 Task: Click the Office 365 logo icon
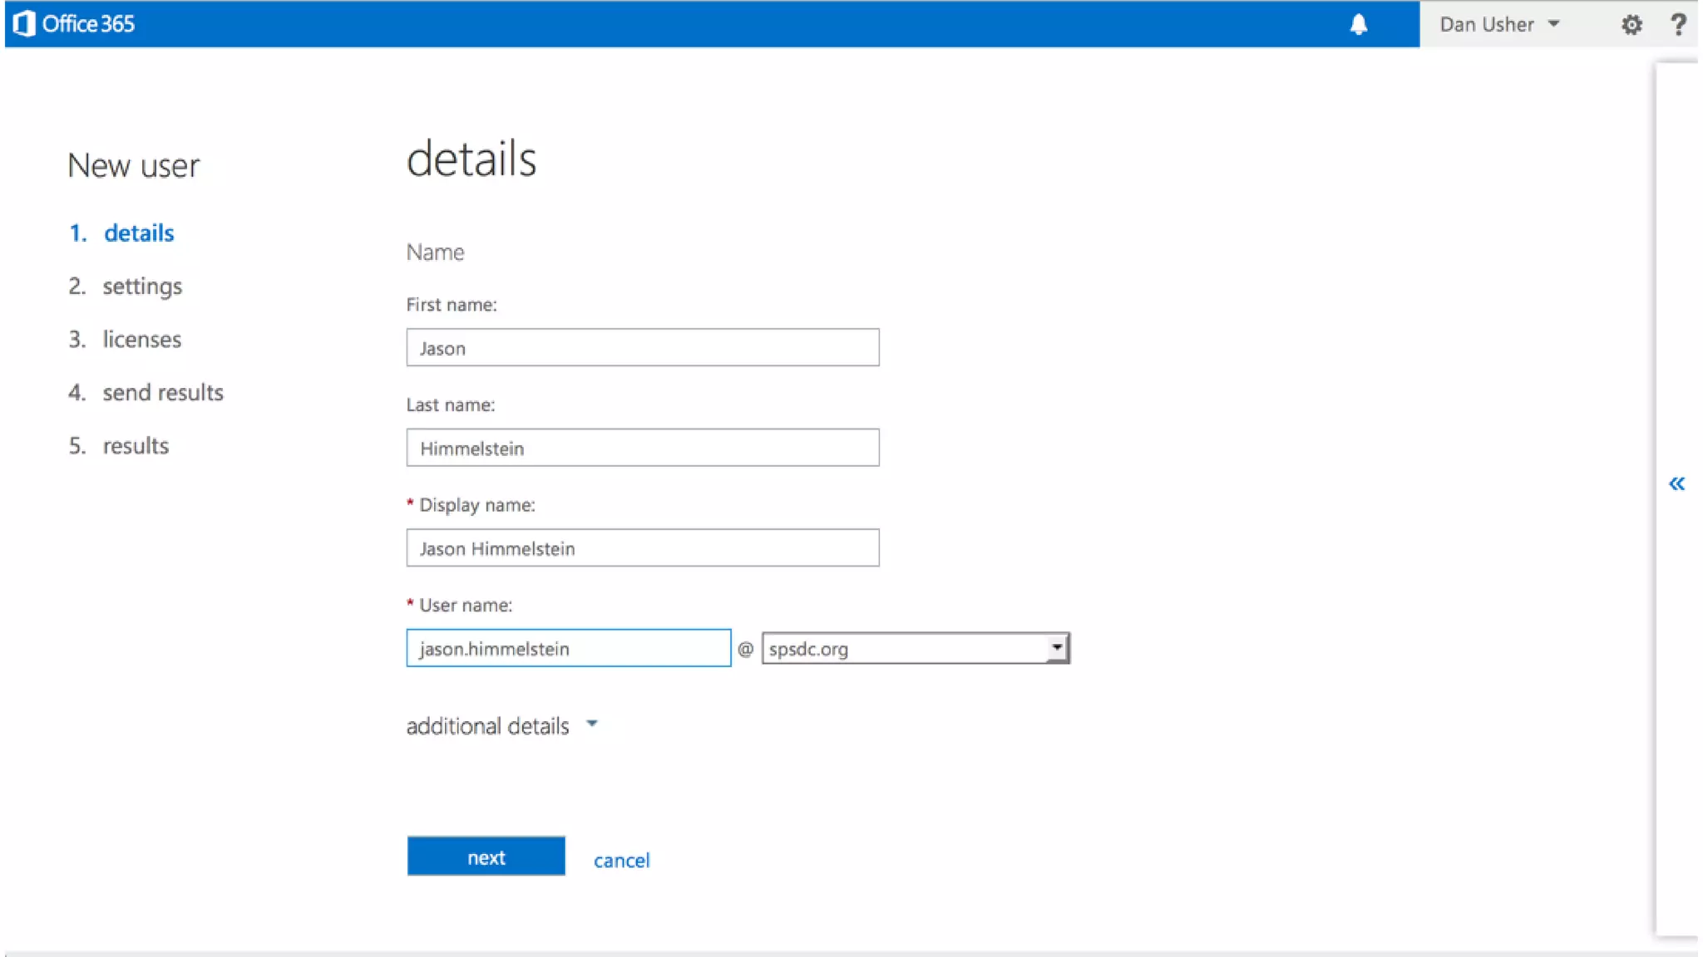tap(24, 23)
